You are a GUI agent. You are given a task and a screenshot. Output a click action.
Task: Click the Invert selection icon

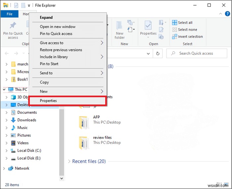(x=174, y=36)
